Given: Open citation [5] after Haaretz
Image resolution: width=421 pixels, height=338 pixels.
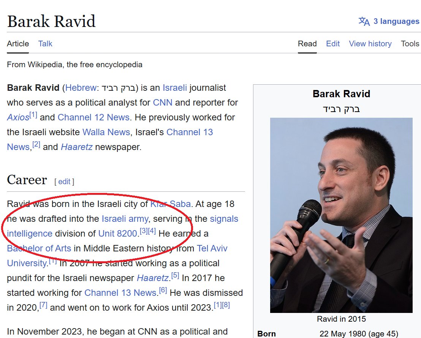Looking at the screenshot, I should (175, 275).
